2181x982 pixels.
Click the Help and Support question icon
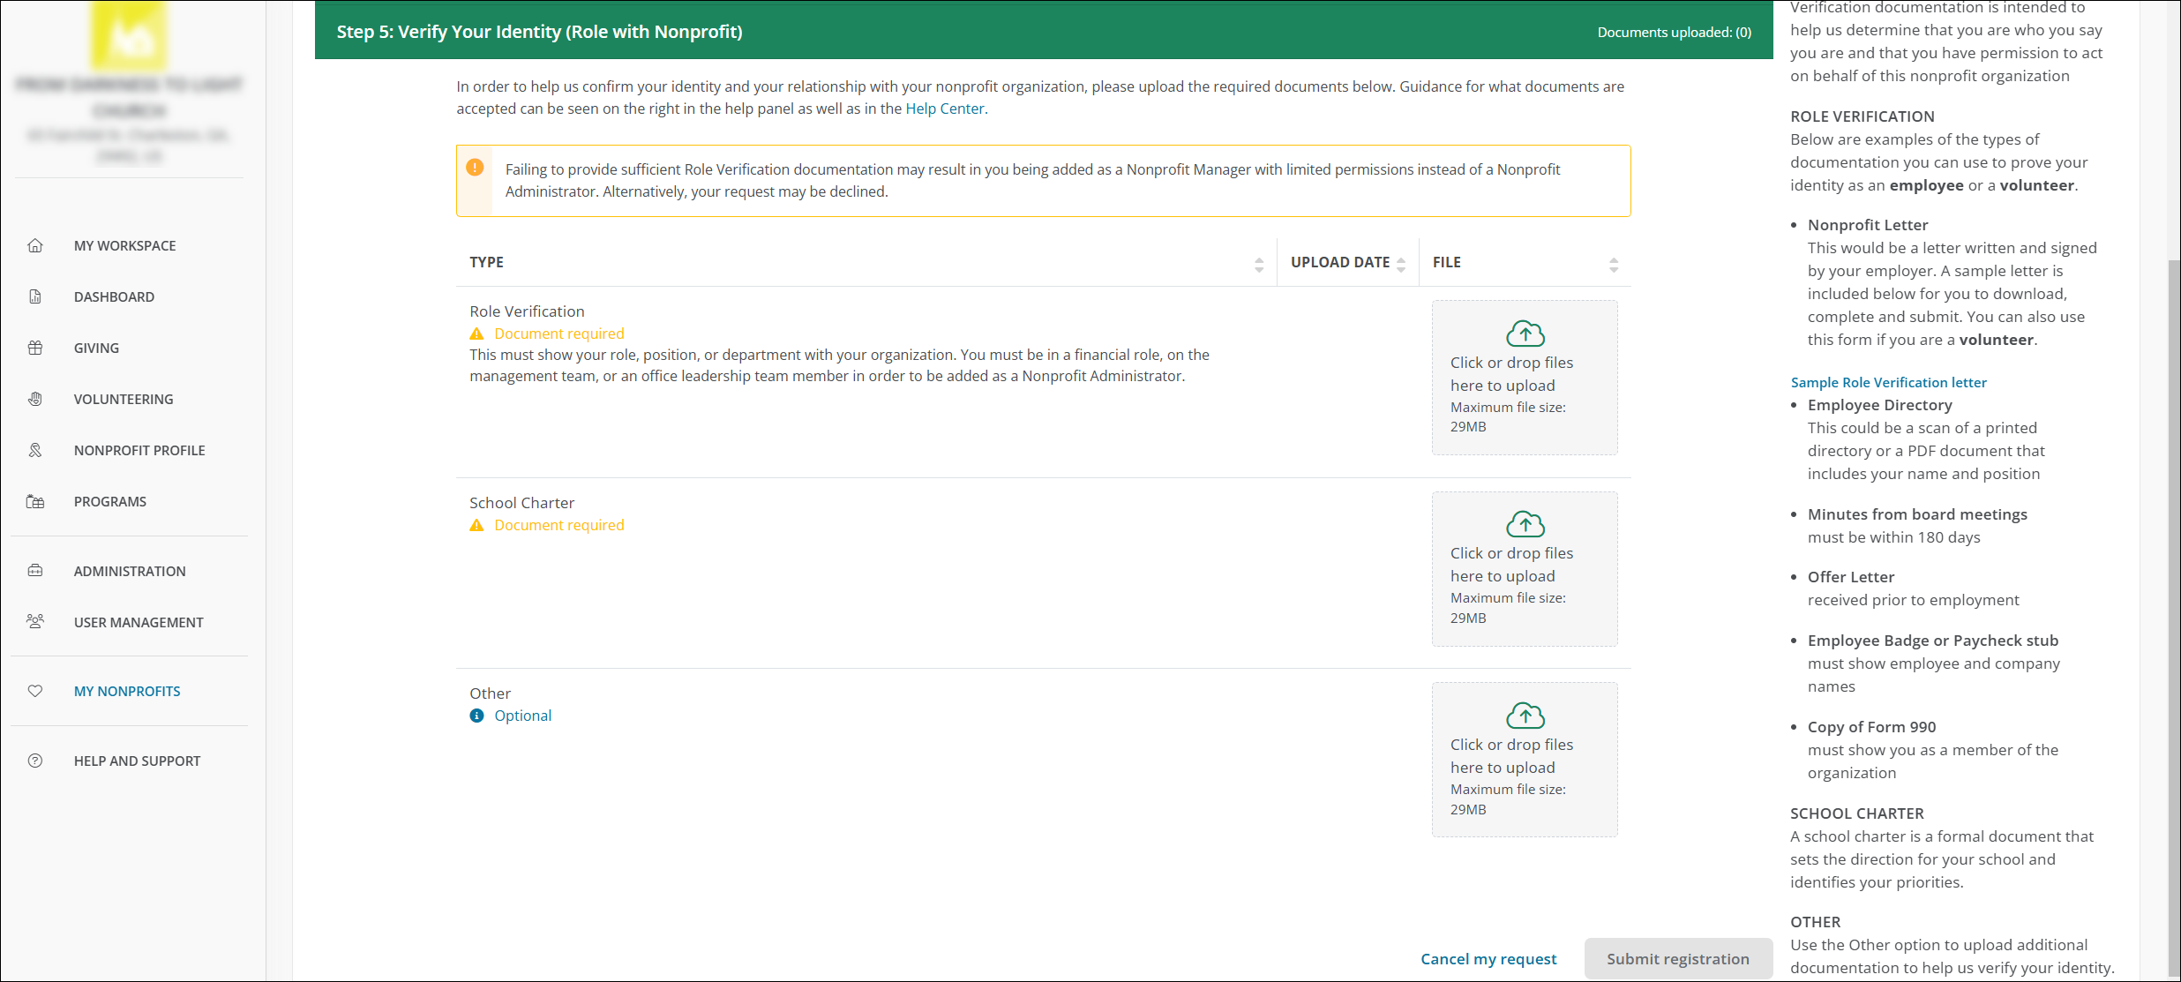(35, 761)
